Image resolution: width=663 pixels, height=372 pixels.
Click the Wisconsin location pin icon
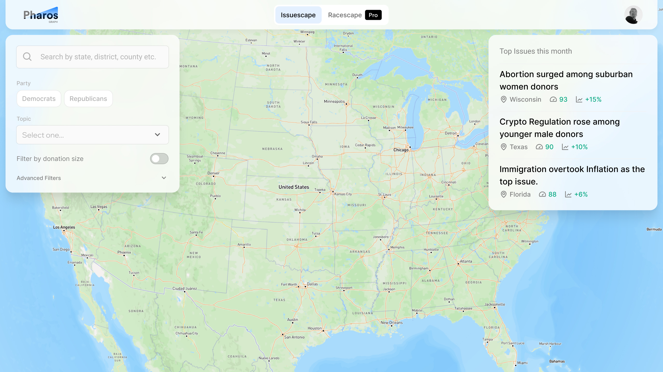coord(503,99)
